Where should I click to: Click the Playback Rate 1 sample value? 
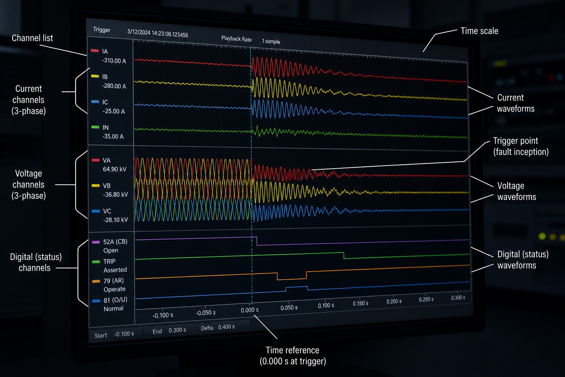pyautogui.click(x=271, y=41)
